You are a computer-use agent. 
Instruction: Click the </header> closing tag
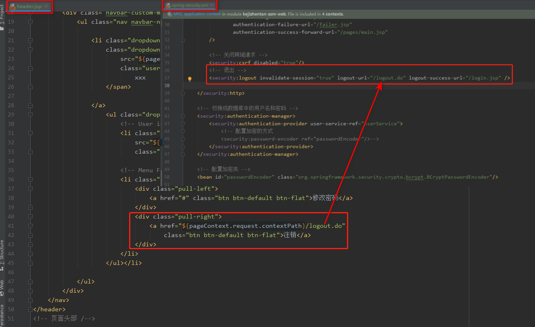(x=50, y=309)
